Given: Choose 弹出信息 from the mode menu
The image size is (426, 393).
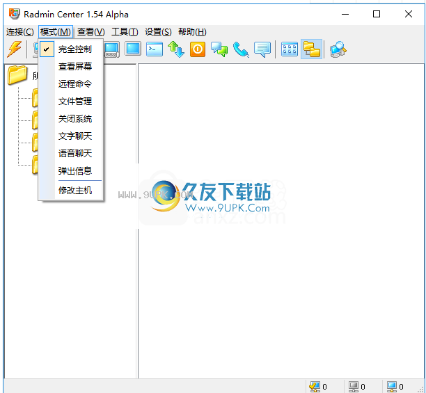Looking at the screenshot, I should (x=70, y=170).
